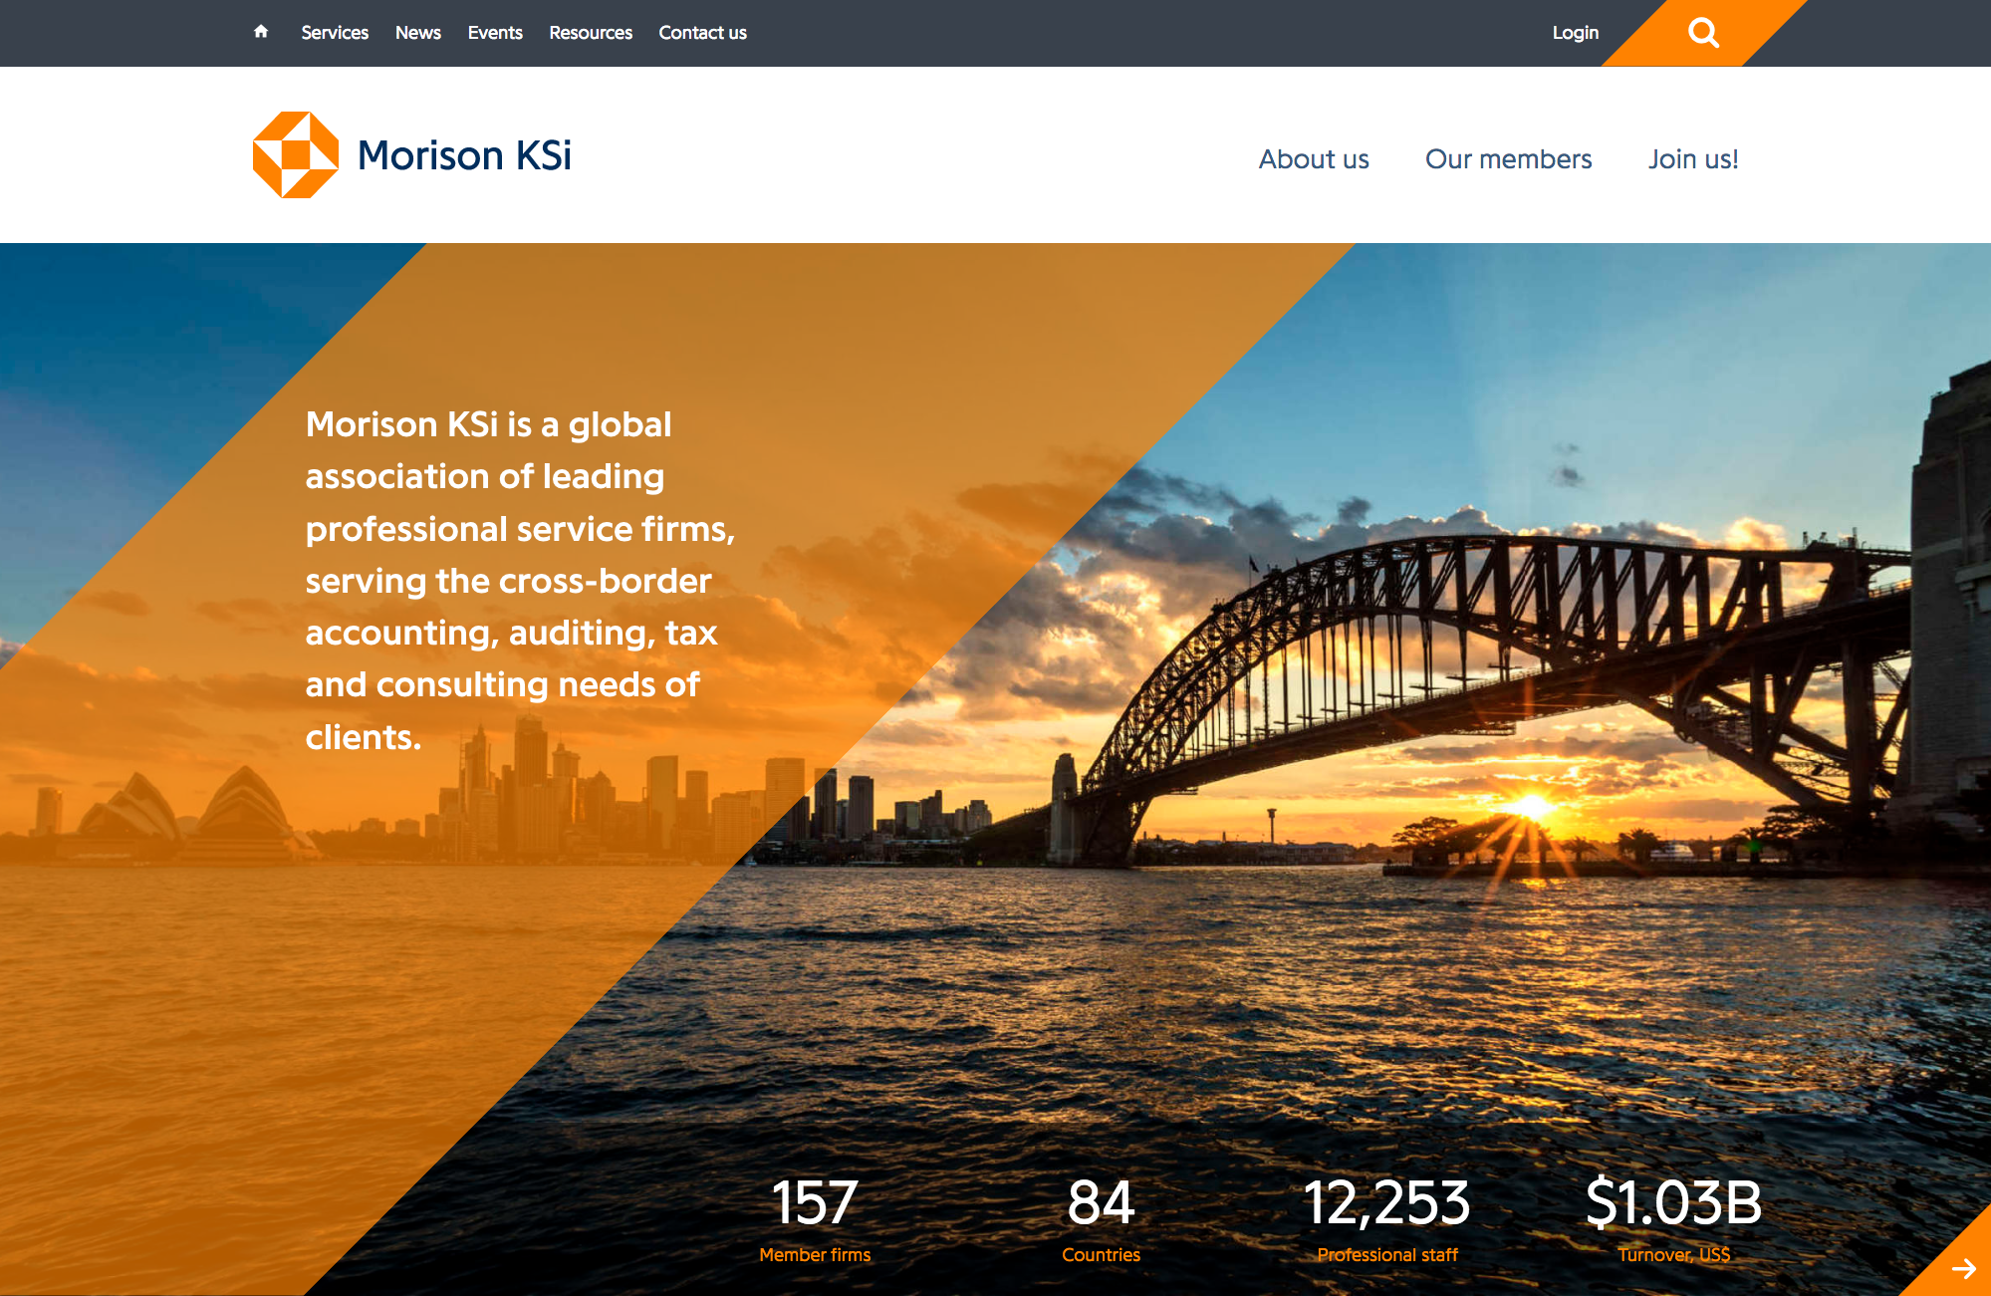Open the Contact us page
Screen dimensions: 1991x1296
(x=702, y=33)
